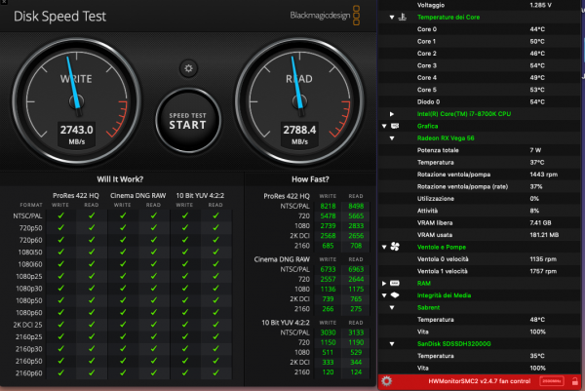Click 10 Bit YUV 4:2:2 column header in Will It Work

[200, 195]
